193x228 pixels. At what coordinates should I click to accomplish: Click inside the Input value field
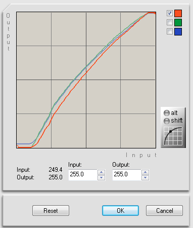tap(83, 175)
